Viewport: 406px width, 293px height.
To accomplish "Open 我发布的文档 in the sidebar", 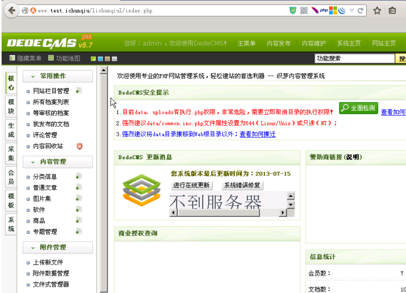I will tap(51, 124).
